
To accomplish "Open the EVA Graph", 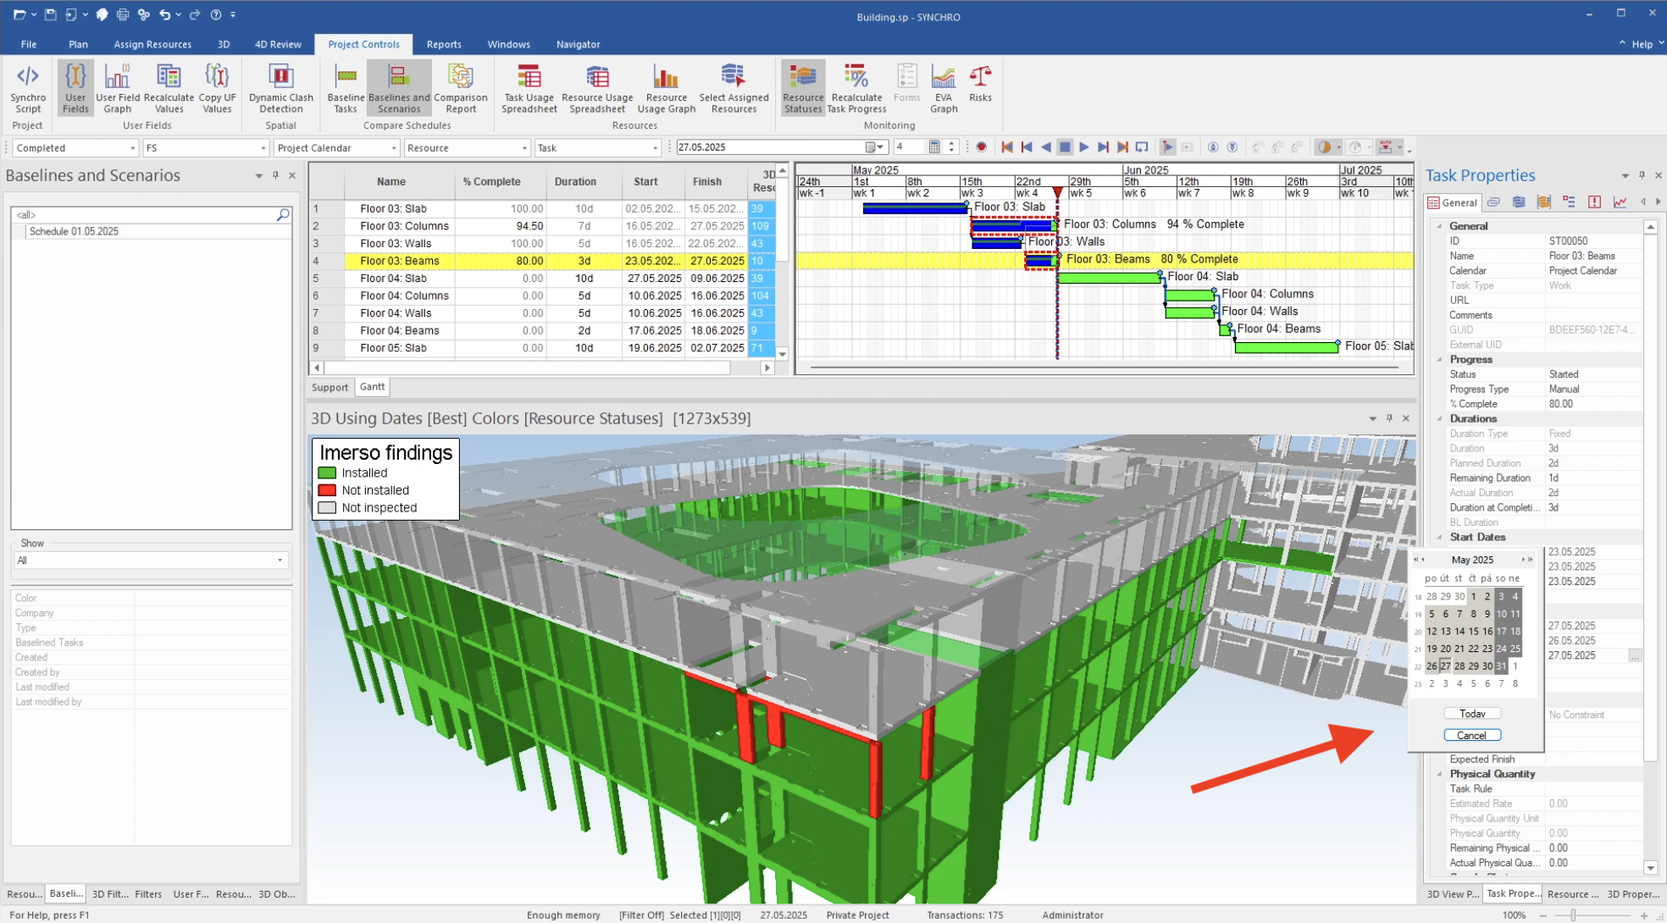I will coord(943,87).
